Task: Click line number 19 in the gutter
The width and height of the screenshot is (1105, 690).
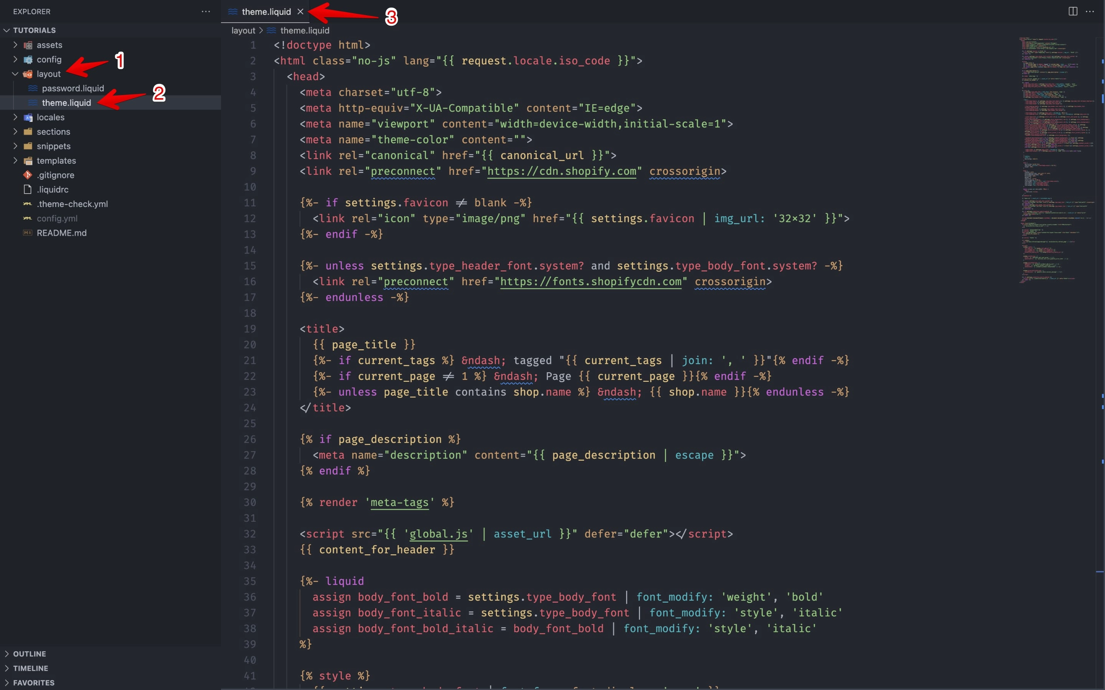Action: coord(250,329)
